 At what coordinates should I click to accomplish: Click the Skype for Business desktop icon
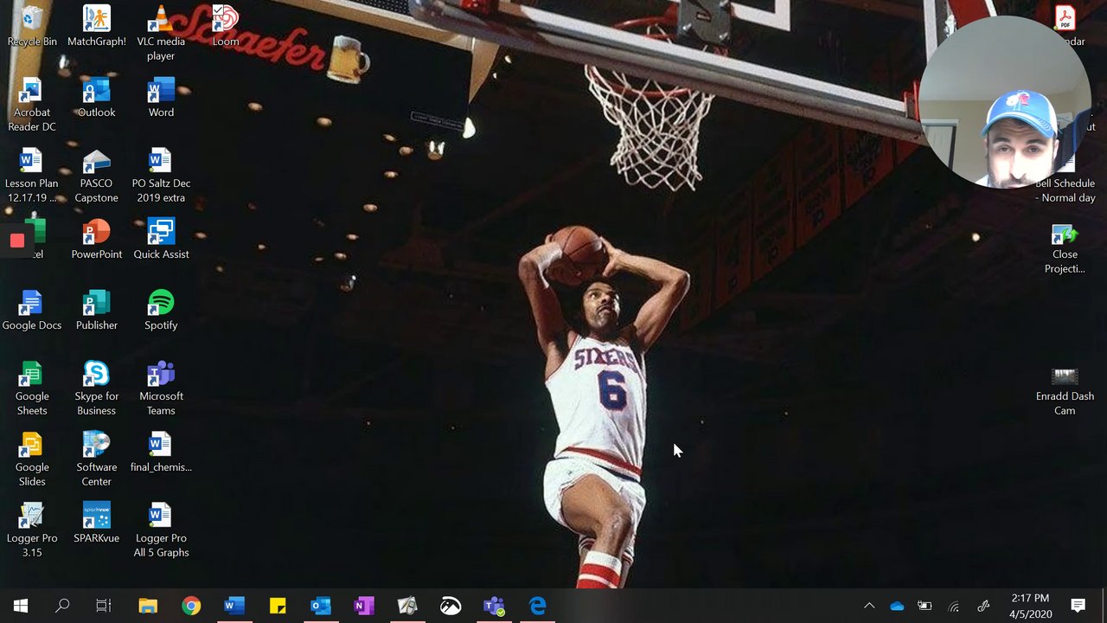[x=96, y=388]
